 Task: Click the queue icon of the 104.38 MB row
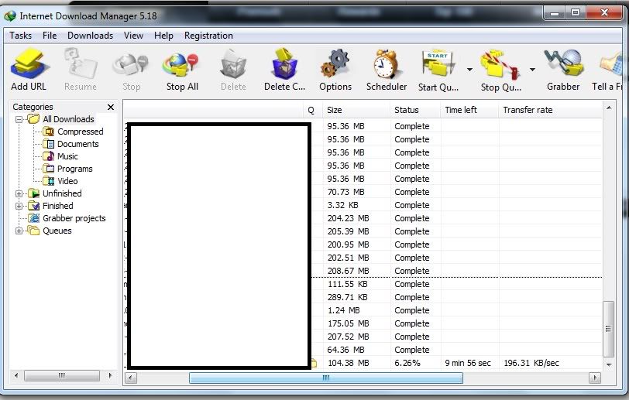314,363
